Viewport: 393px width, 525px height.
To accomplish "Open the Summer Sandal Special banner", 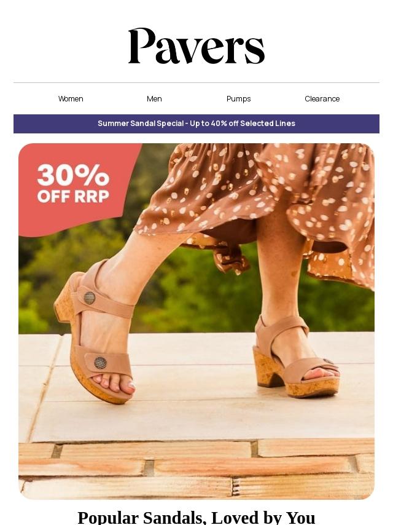I will [x=196, y=124].
